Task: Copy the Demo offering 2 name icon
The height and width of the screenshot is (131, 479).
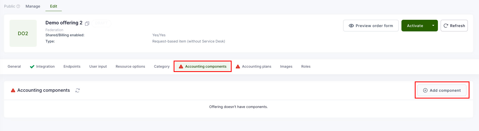Action: tap(87, 24)
